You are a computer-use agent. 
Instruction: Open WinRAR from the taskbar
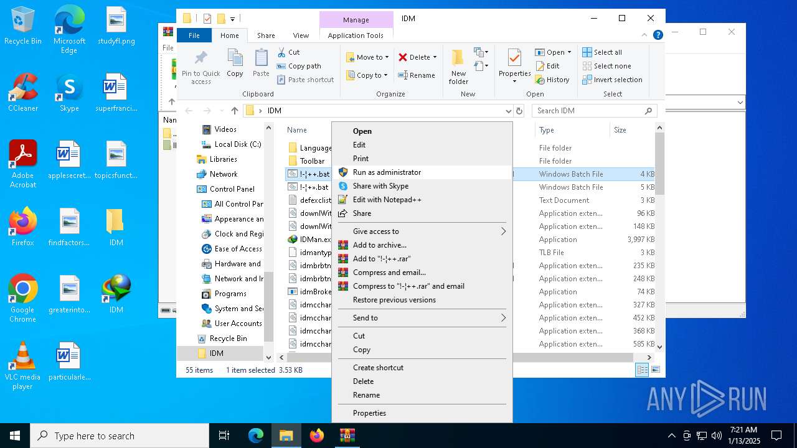(x=347, y=436)
